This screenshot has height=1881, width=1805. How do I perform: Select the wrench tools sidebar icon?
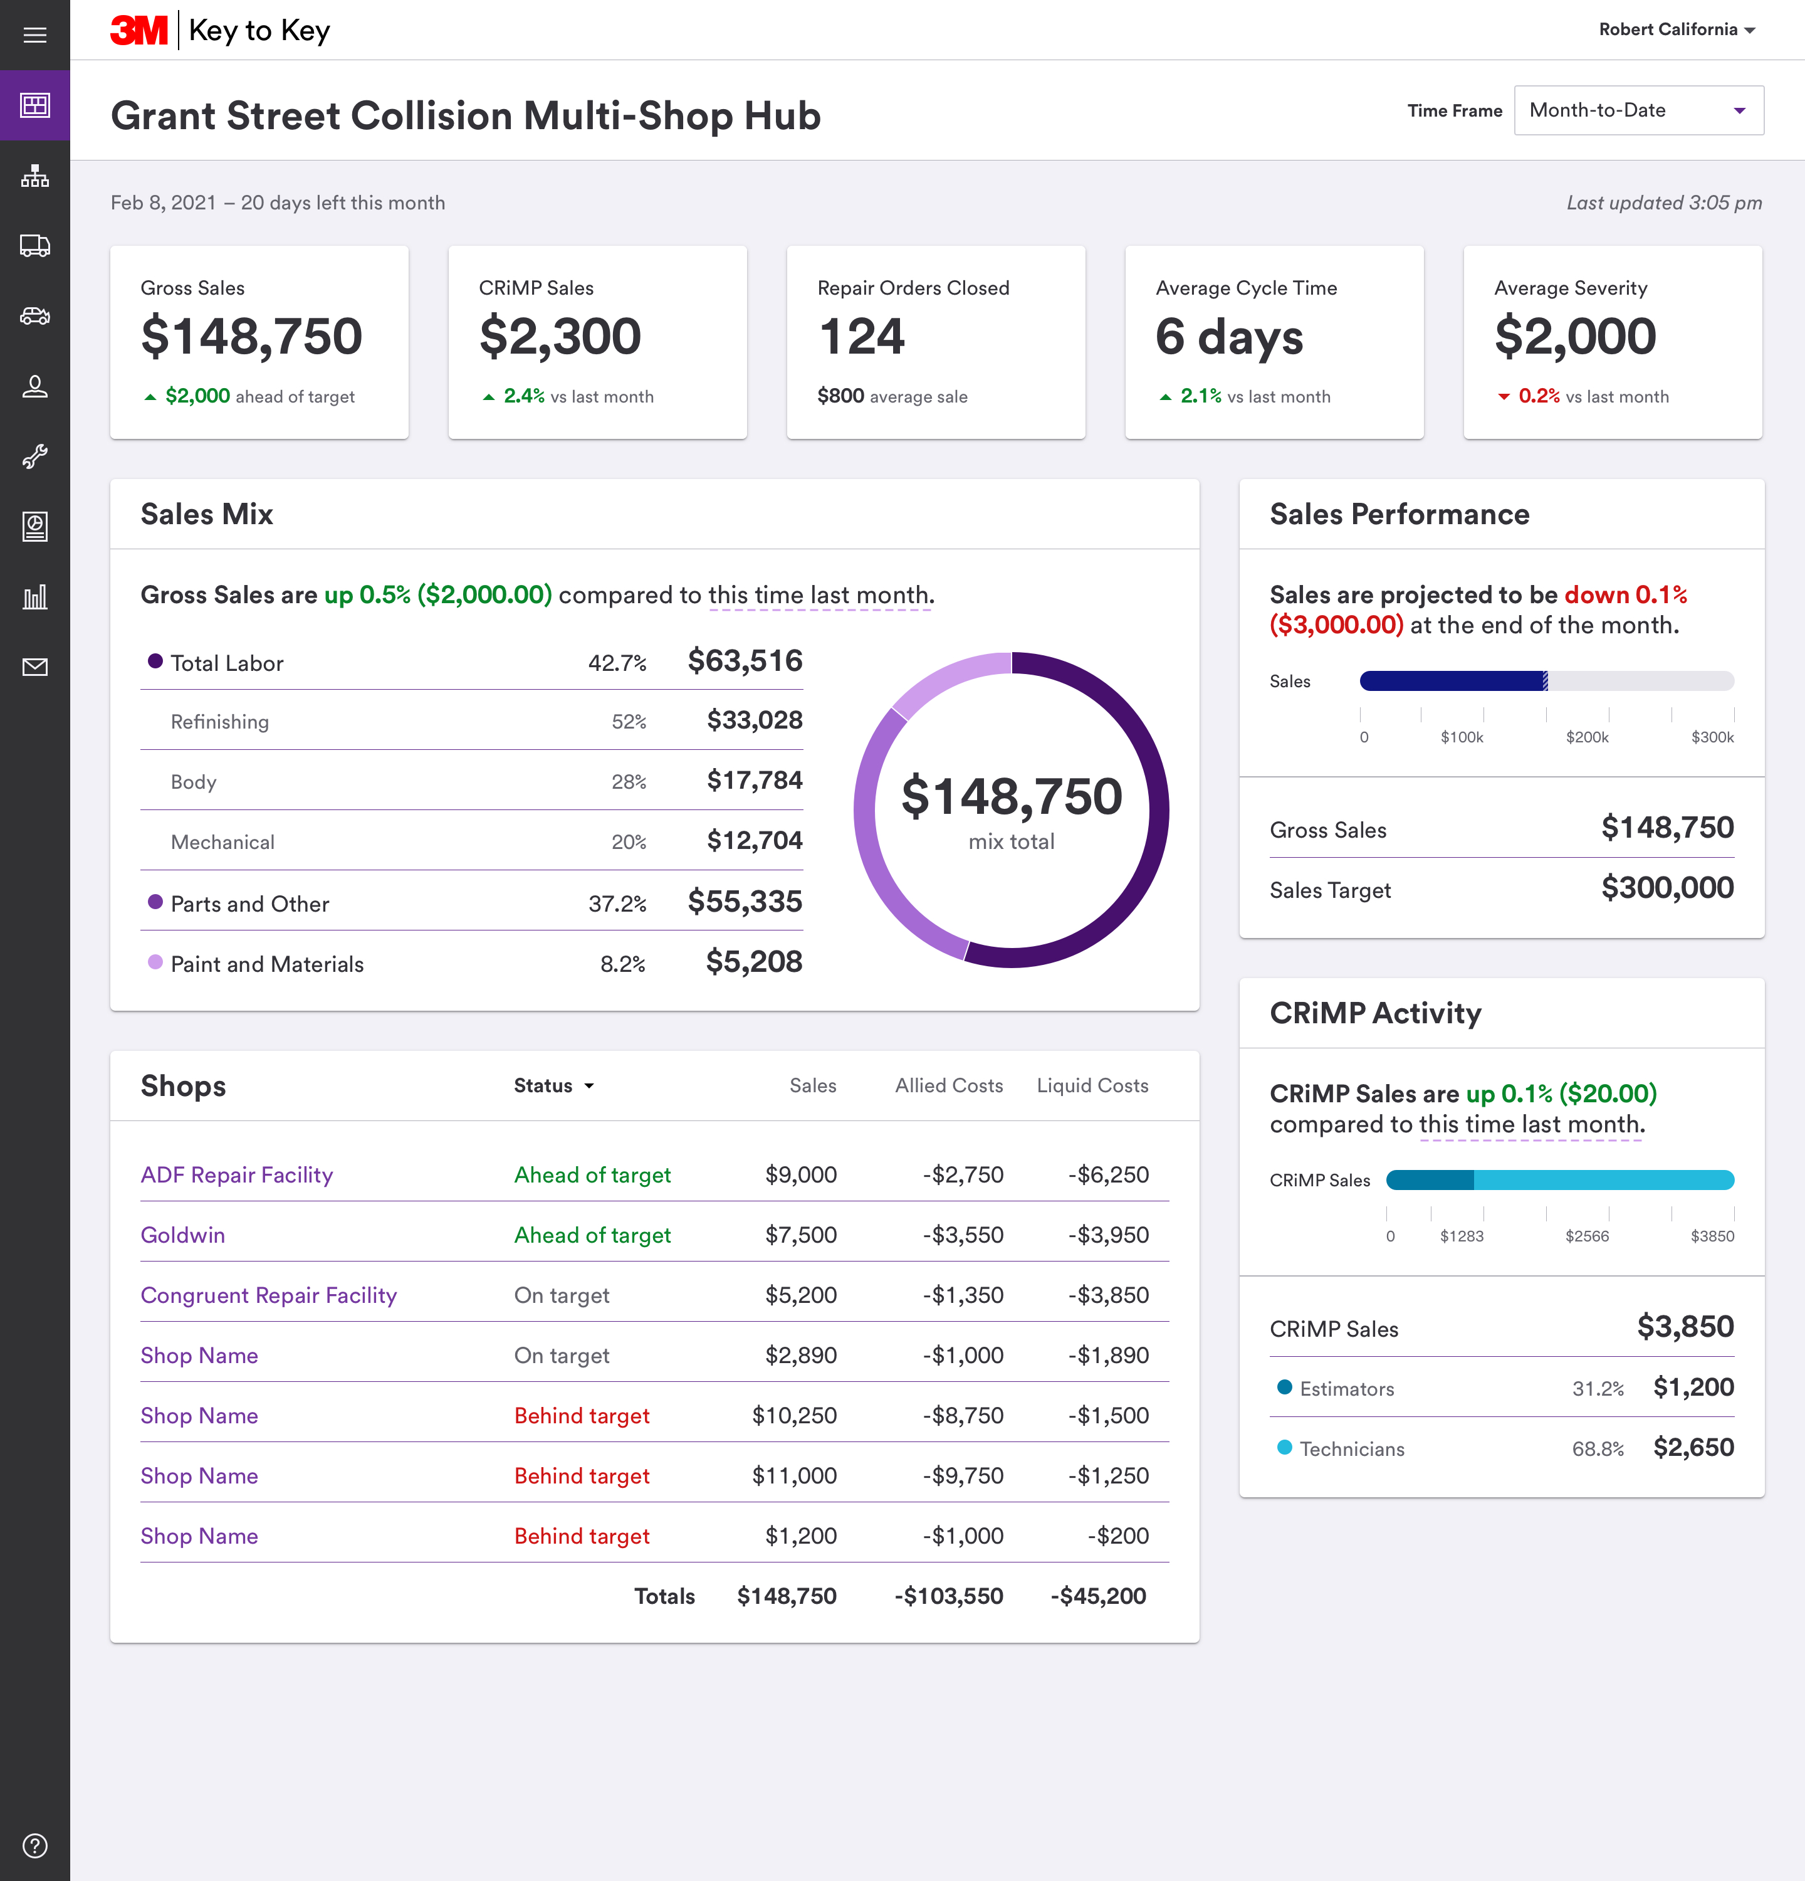34,456
